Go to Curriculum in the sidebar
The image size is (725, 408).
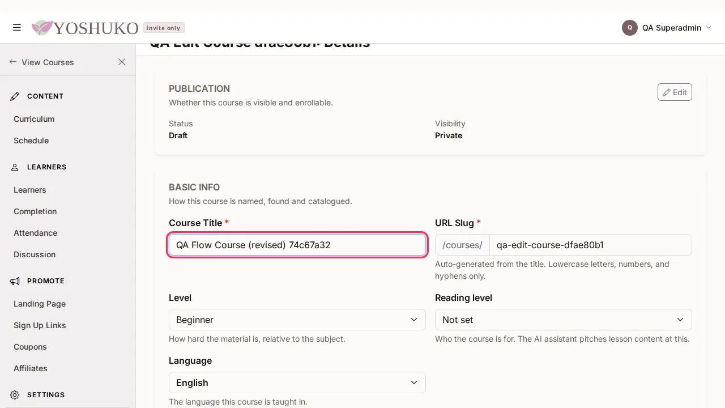[34, 119]
